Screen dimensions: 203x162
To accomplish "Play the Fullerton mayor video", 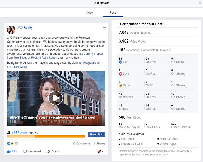I will [56, 98].
